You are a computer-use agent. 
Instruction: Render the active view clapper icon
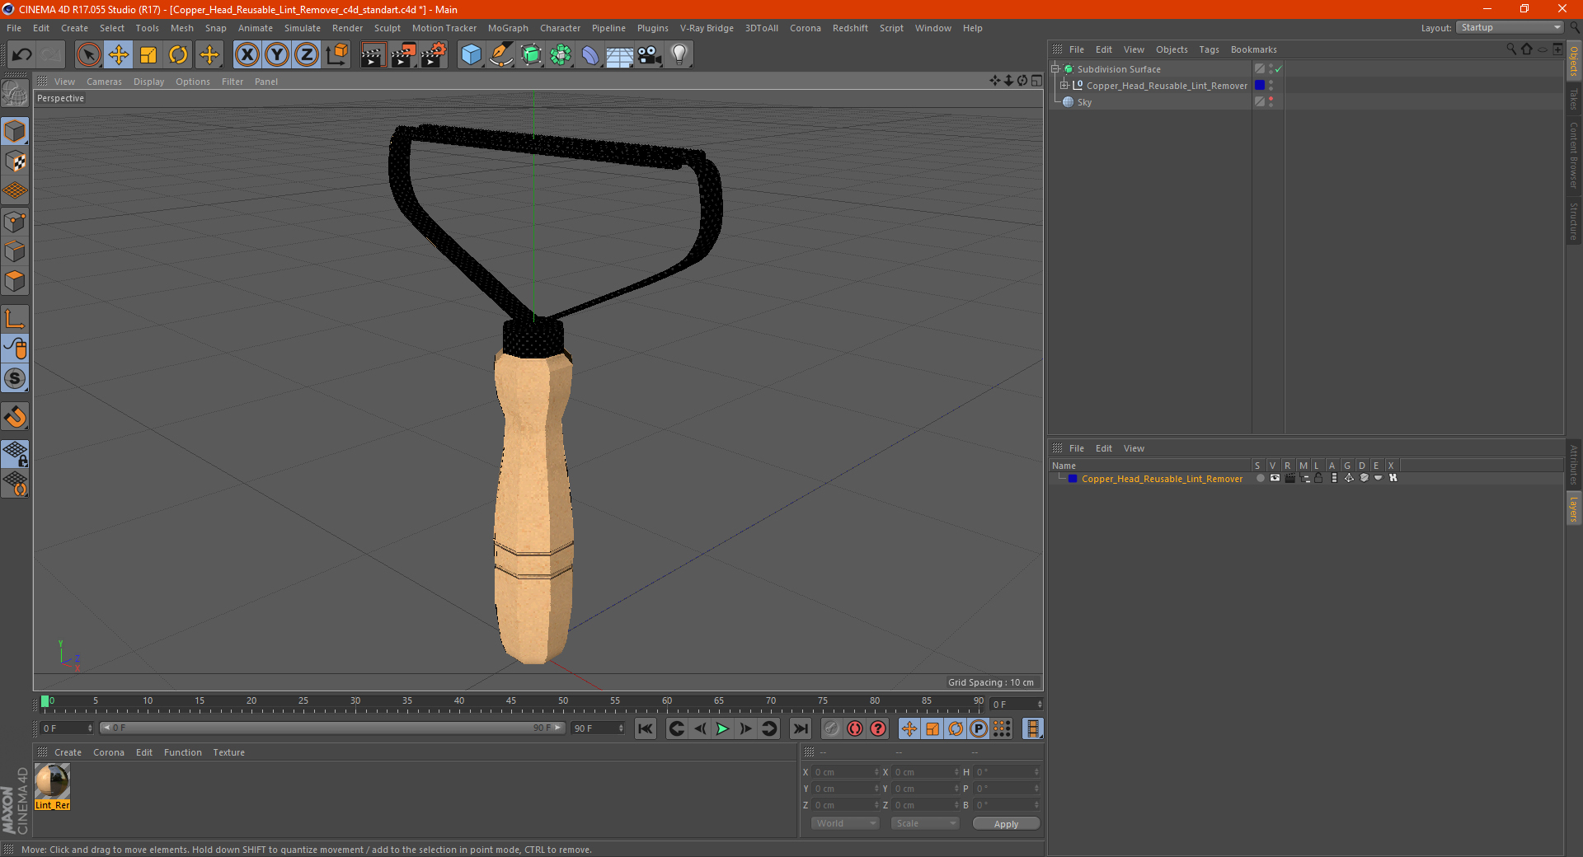[x=373, y=55]
